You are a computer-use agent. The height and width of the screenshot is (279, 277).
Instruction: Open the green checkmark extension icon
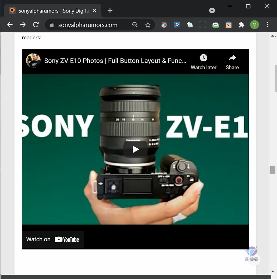216,25
